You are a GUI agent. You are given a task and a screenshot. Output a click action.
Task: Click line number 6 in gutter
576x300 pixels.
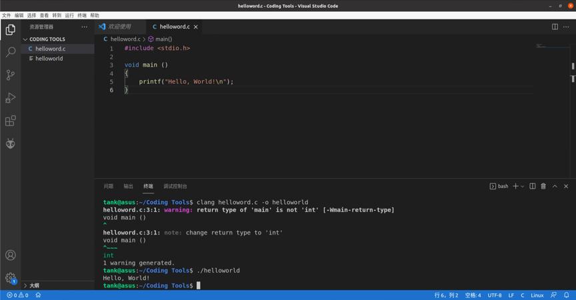click(111, 90)
